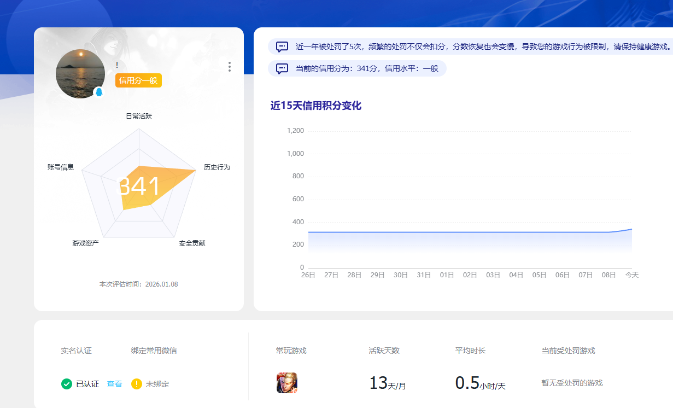This screenshot has height=408, width=673.
Task: Click the 本次评估时间 date text
Action: 138,284
